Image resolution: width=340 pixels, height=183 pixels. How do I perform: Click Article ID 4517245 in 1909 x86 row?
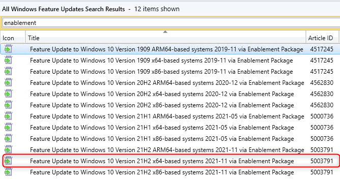[x=322, y=72]
